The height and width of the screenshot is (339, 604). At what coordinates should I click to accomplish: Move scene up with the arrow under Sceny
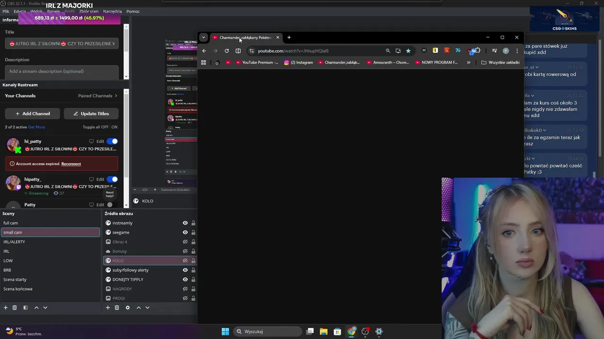[36, 307]
